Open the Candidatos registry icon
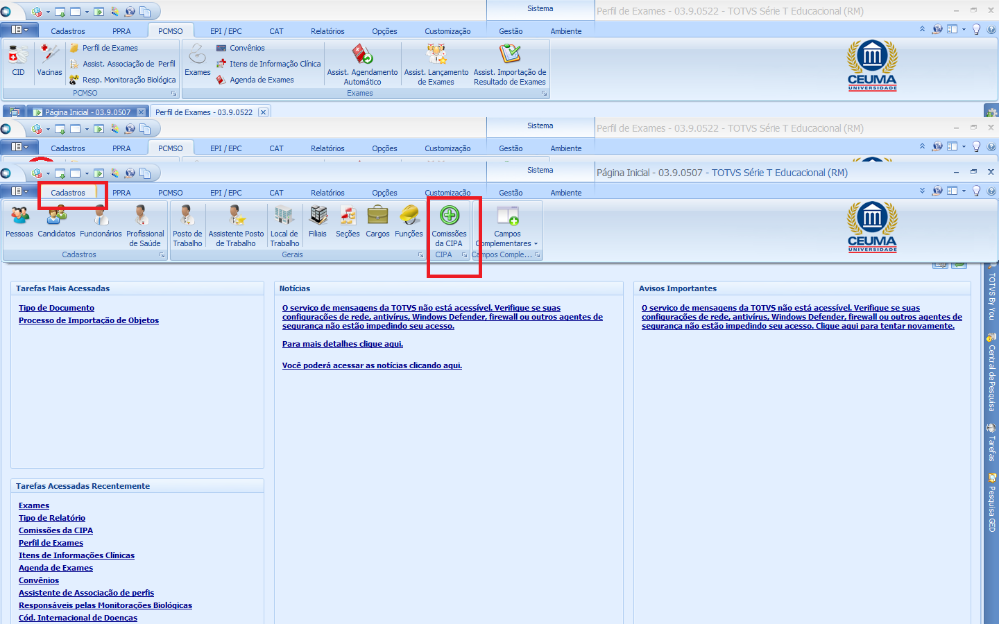 click(56, 223)
